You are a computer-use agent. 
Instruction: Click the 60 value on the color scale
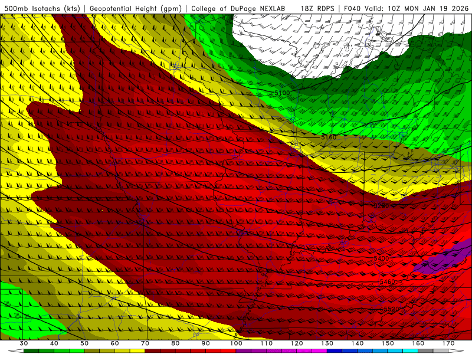point(114,343)
